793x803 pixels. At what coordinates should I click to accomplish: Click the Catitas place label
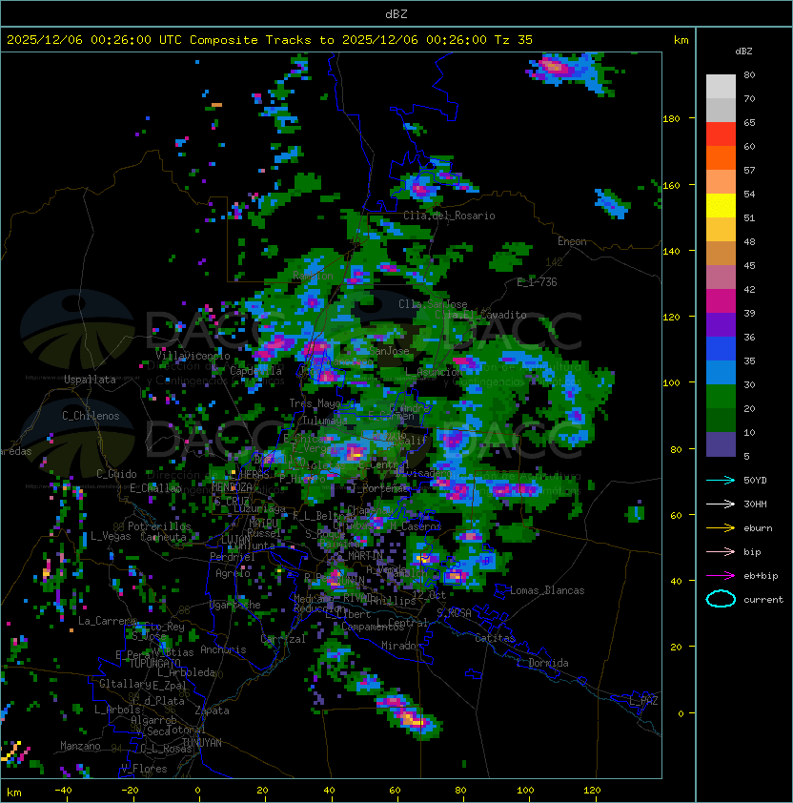pos(495,638)
